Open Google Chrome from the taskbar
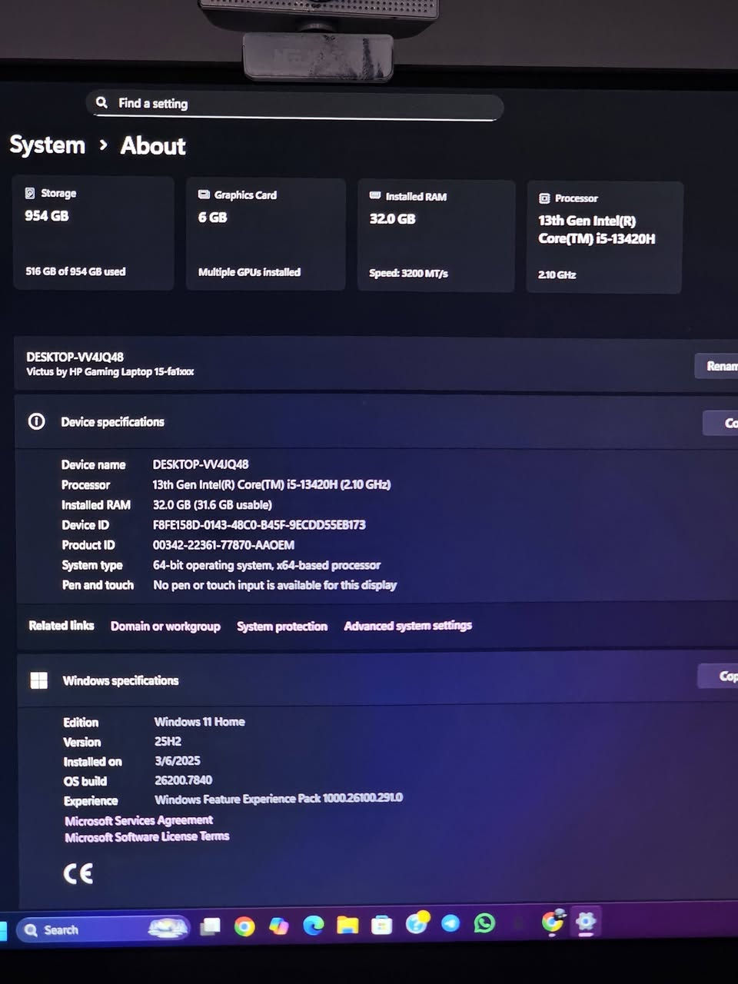The image size is (738, 984). point(244,926)
